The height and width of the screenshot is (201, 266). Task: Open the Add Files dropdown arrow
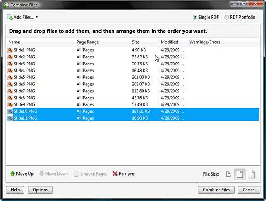(37, 17)
